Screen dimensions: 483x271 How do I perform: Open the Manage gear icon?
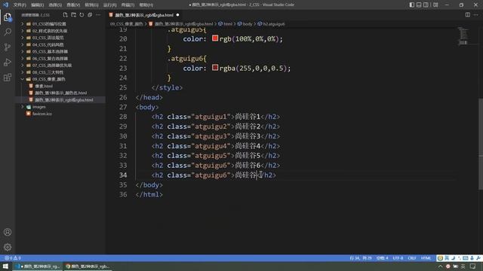[8, 247]
